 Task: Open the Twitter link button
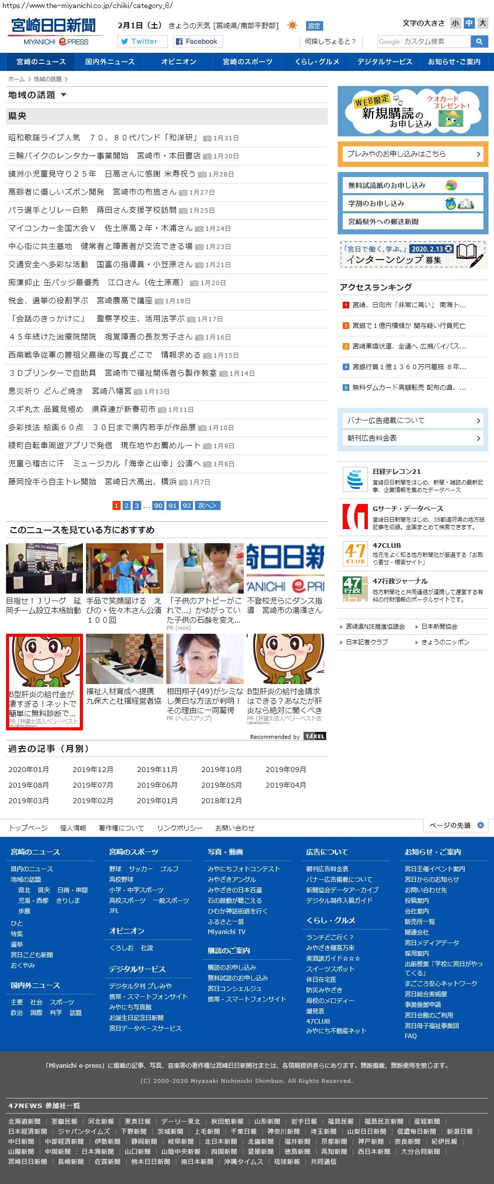(142, 42)
